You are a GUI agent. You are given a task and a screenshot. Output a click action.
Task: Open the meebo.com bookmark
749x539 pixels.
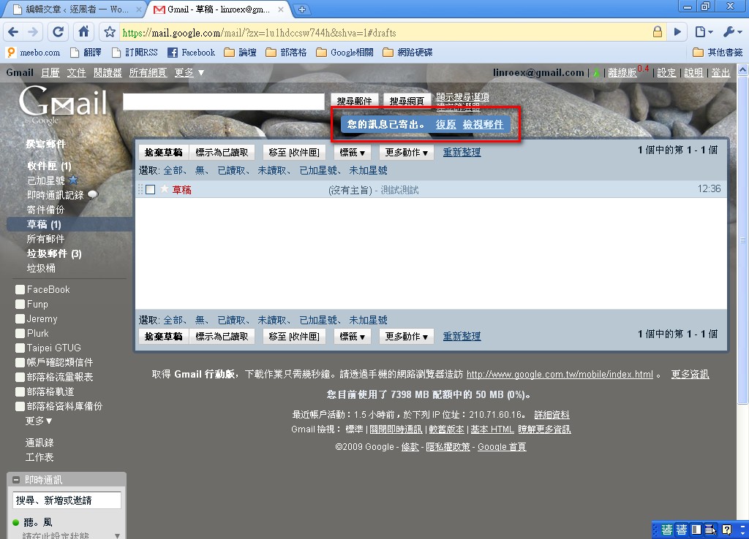tap(34, 53)
